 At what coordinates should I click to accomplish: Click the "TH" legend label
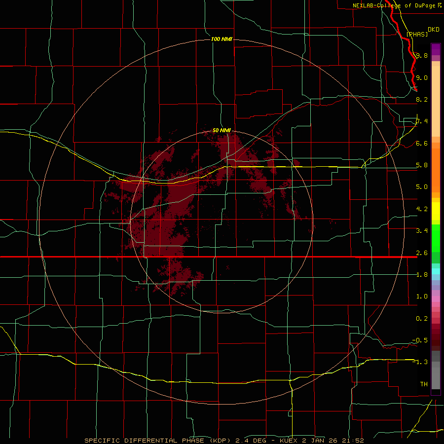pyautogui.click(x=424, y=384)
